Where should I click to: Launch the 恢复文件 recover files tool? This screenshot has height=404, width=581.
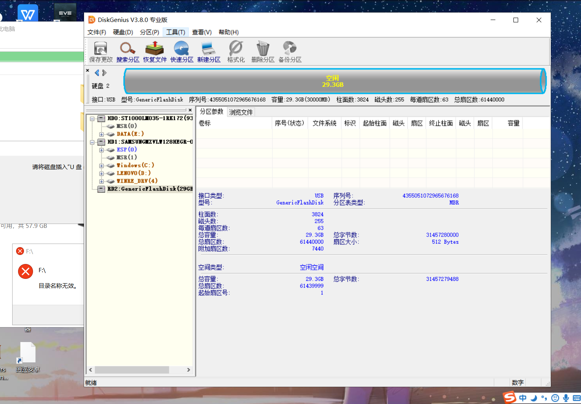click(x=155, y=52)
